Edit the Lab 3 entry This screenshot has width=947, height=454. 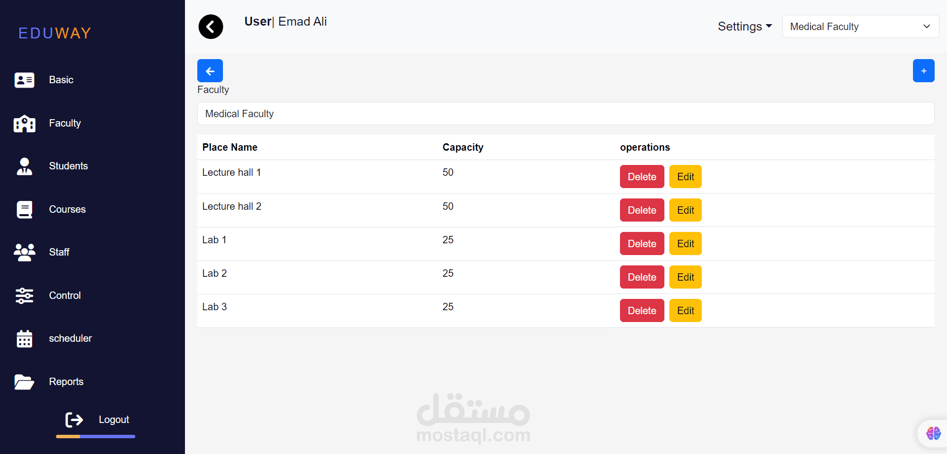click(x=686, y=311)
